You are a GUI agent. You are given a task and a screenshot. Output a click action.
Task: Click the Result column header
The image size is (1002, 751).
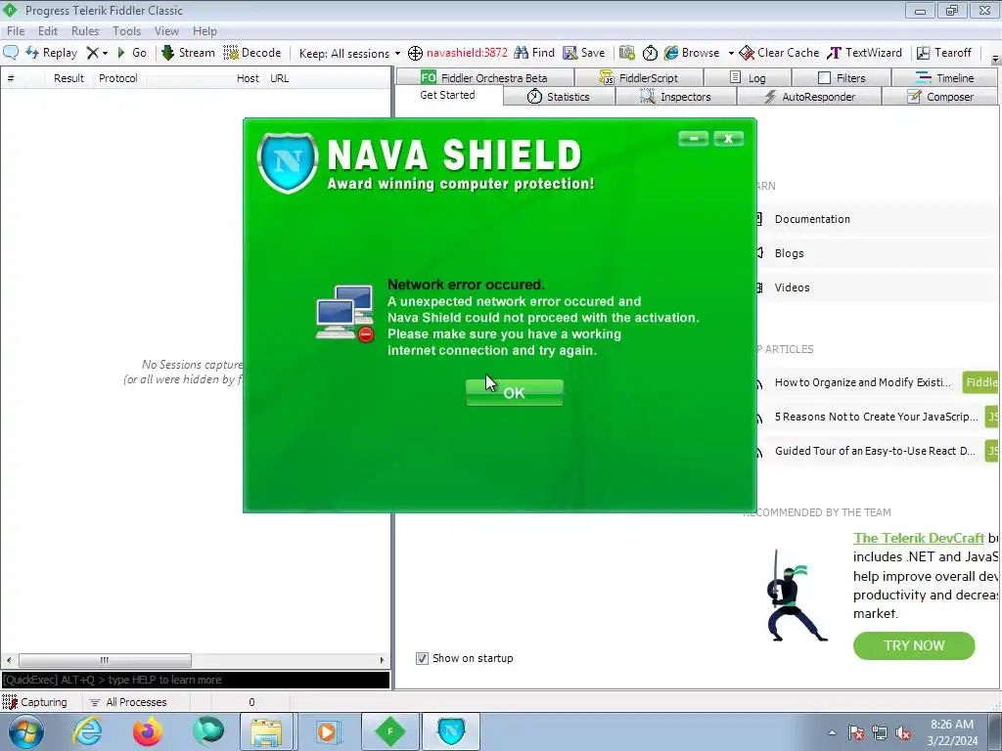(68, 78)
